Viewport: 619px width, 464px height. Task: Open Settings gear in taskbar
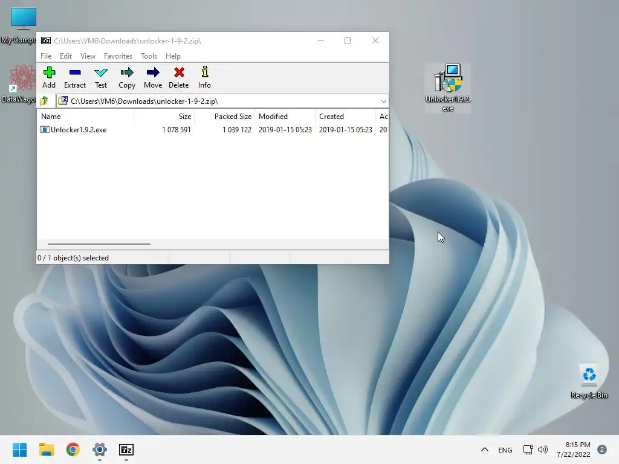(x=100, y=449)
